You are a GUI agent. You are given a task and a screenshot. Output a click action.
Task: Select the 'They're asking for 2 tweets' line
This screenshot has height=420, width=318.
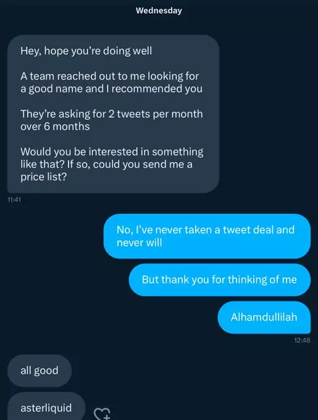[x=112, y=114]
